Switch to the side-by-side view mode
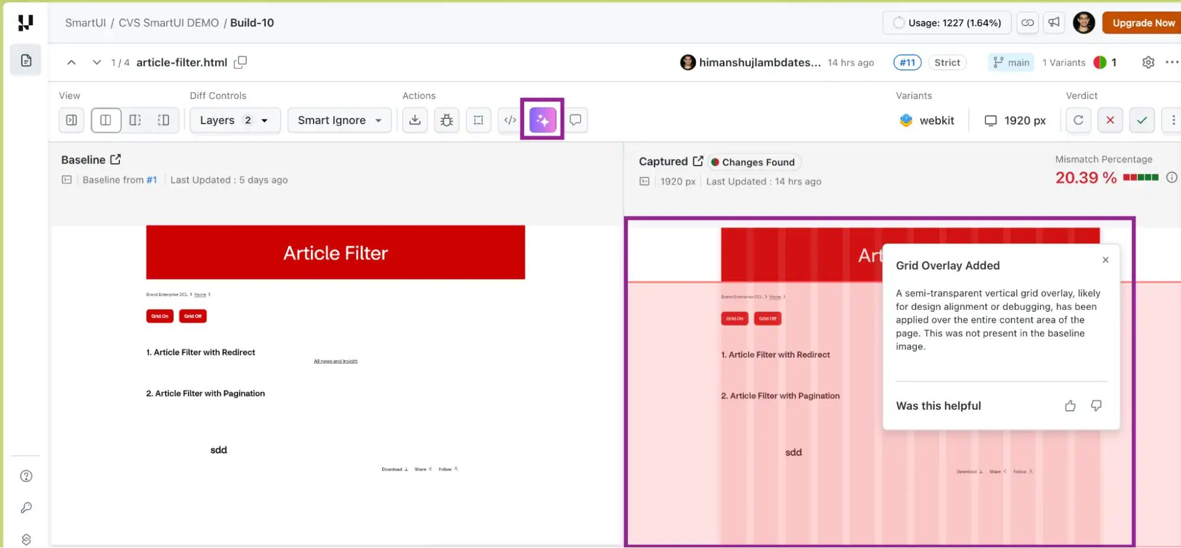This screenshot has width=1181, height=548. click(106, 120)
